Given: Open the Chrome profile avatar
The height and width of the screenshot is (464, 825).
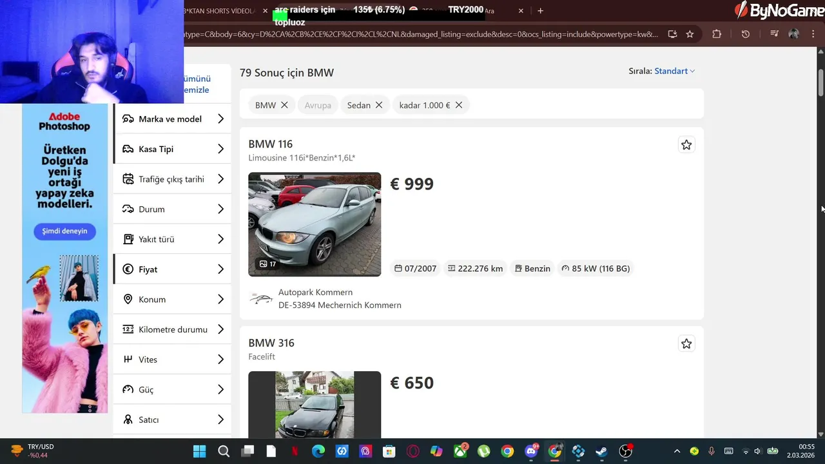Looking at the screenshot, I should click(794, 34).
